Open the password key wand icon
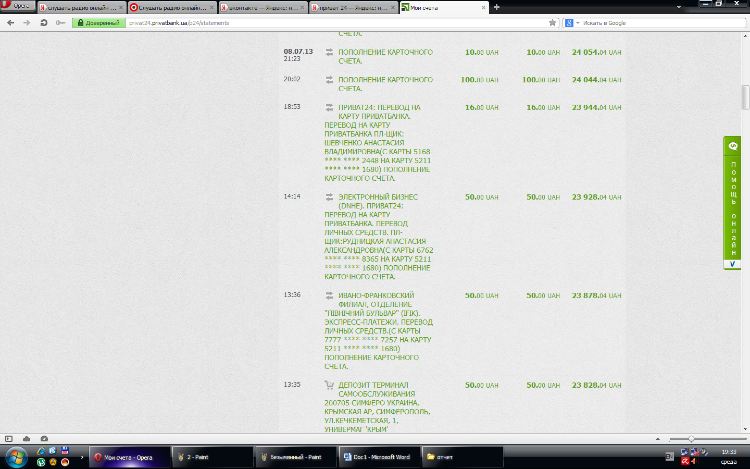Viewport: 750px width, 469px height. [x=60, y=22]
